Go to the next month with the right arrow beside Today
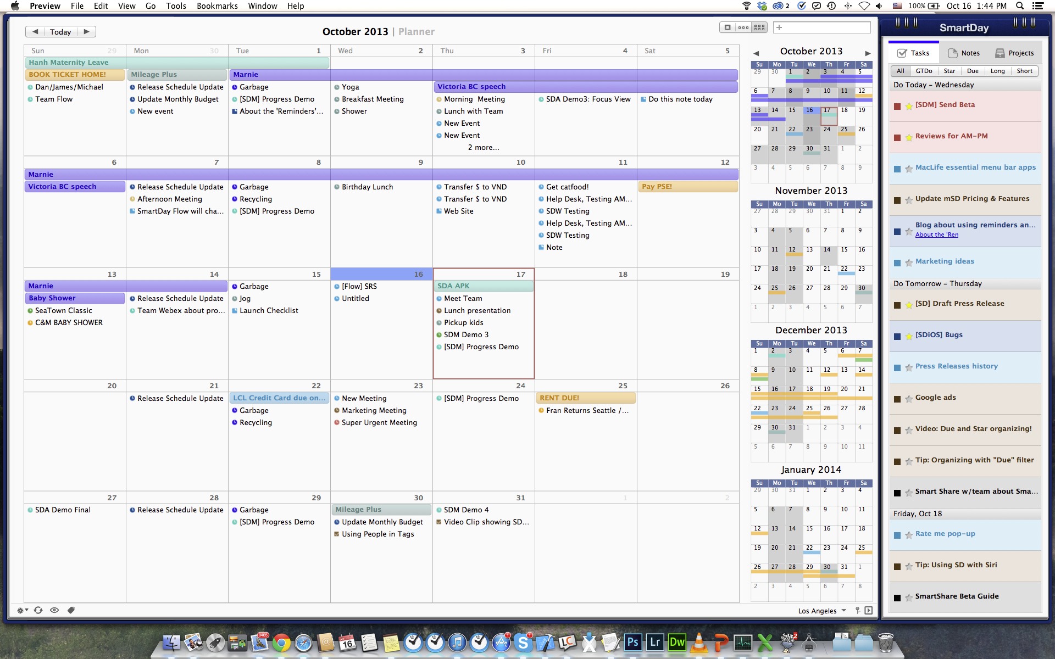 coord(86,32)
